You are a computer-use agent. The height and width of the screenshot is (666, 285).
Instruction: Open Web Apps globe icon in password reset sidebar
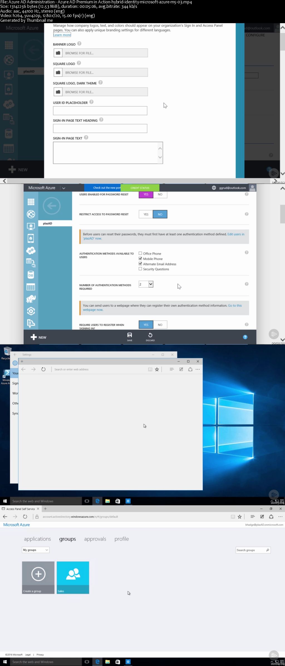coord(31,214)
